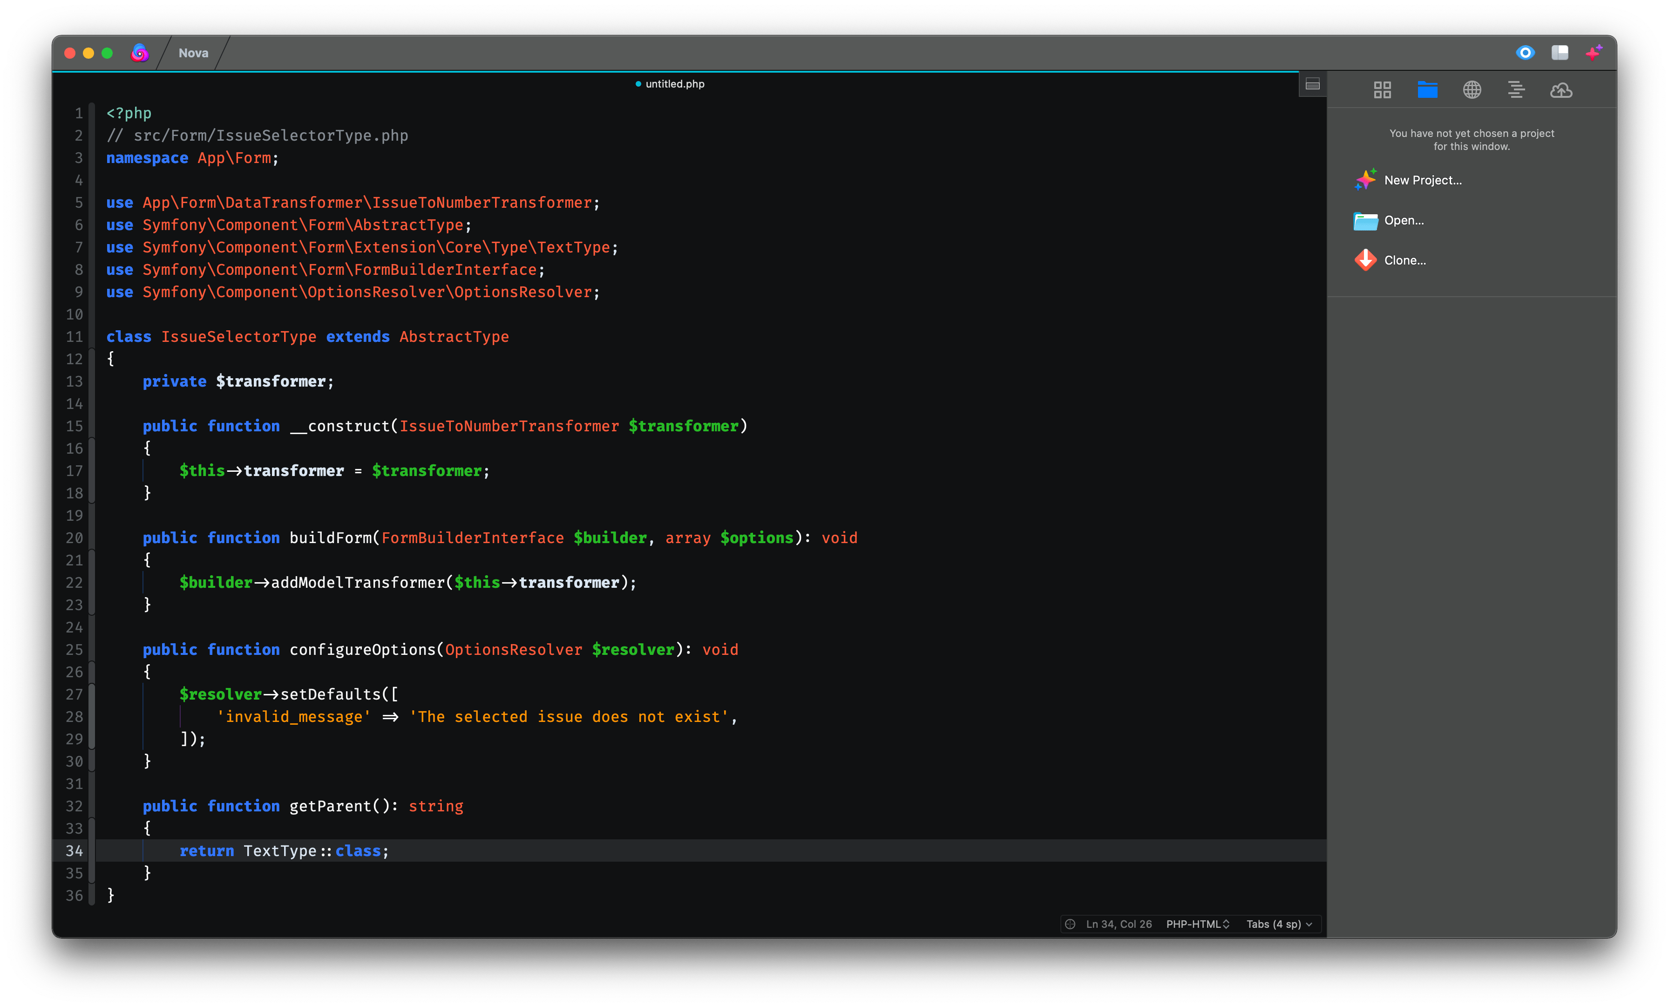Image resolution: width=1669 pixels, height=1007 pixels.
Task: Click the Nova project title tab
Action: (x=193, y=53)
